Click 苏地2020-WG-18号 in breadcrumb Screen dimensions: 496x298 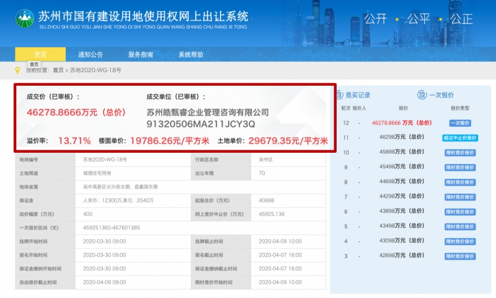coord(95,70)
